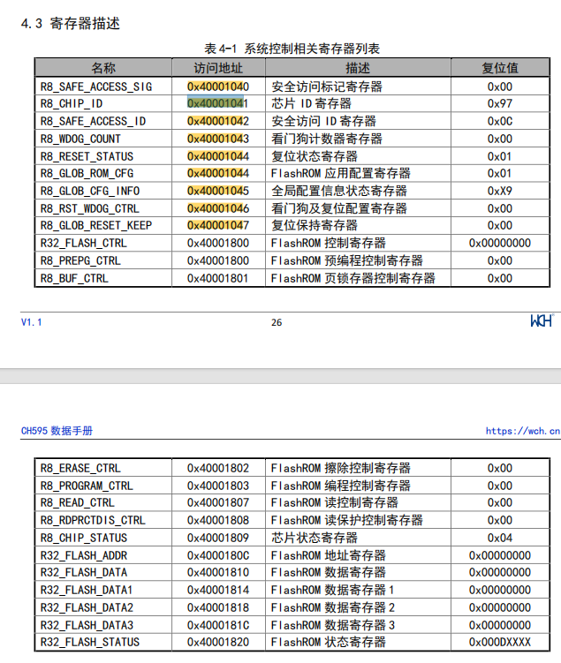Screen dimensions: 561x663
Task: Click the highlighted address 0x40001042
Action: tap(218, 121)
